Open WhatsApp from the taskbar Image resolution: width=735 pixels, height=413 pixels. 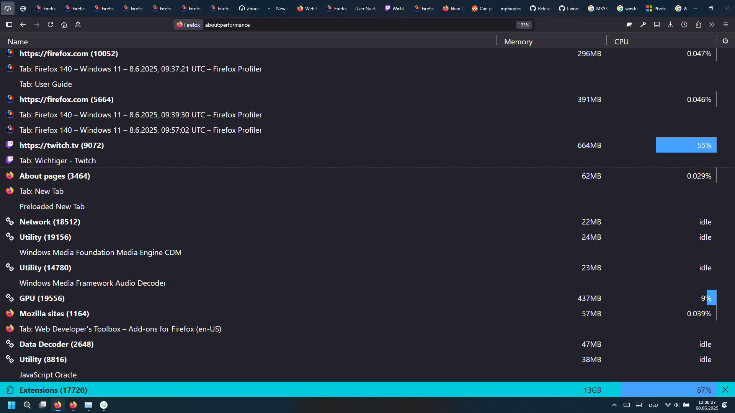point(104,405)
